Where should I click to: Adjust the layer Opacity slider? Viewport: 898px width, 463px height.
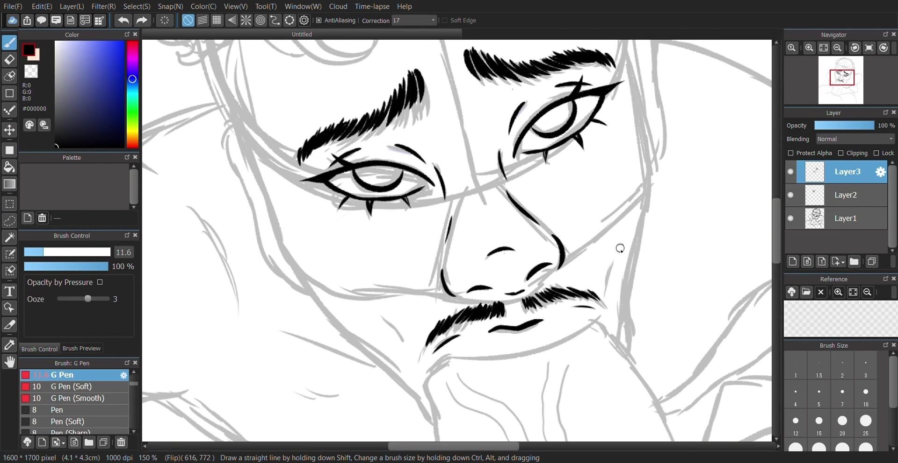(844, 126)
